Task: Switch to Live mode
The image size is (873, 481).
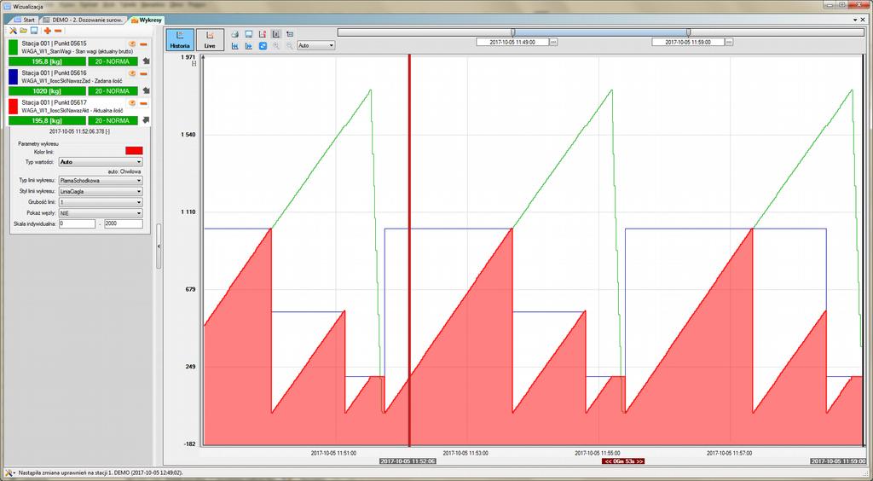Action: click(210, 39)
